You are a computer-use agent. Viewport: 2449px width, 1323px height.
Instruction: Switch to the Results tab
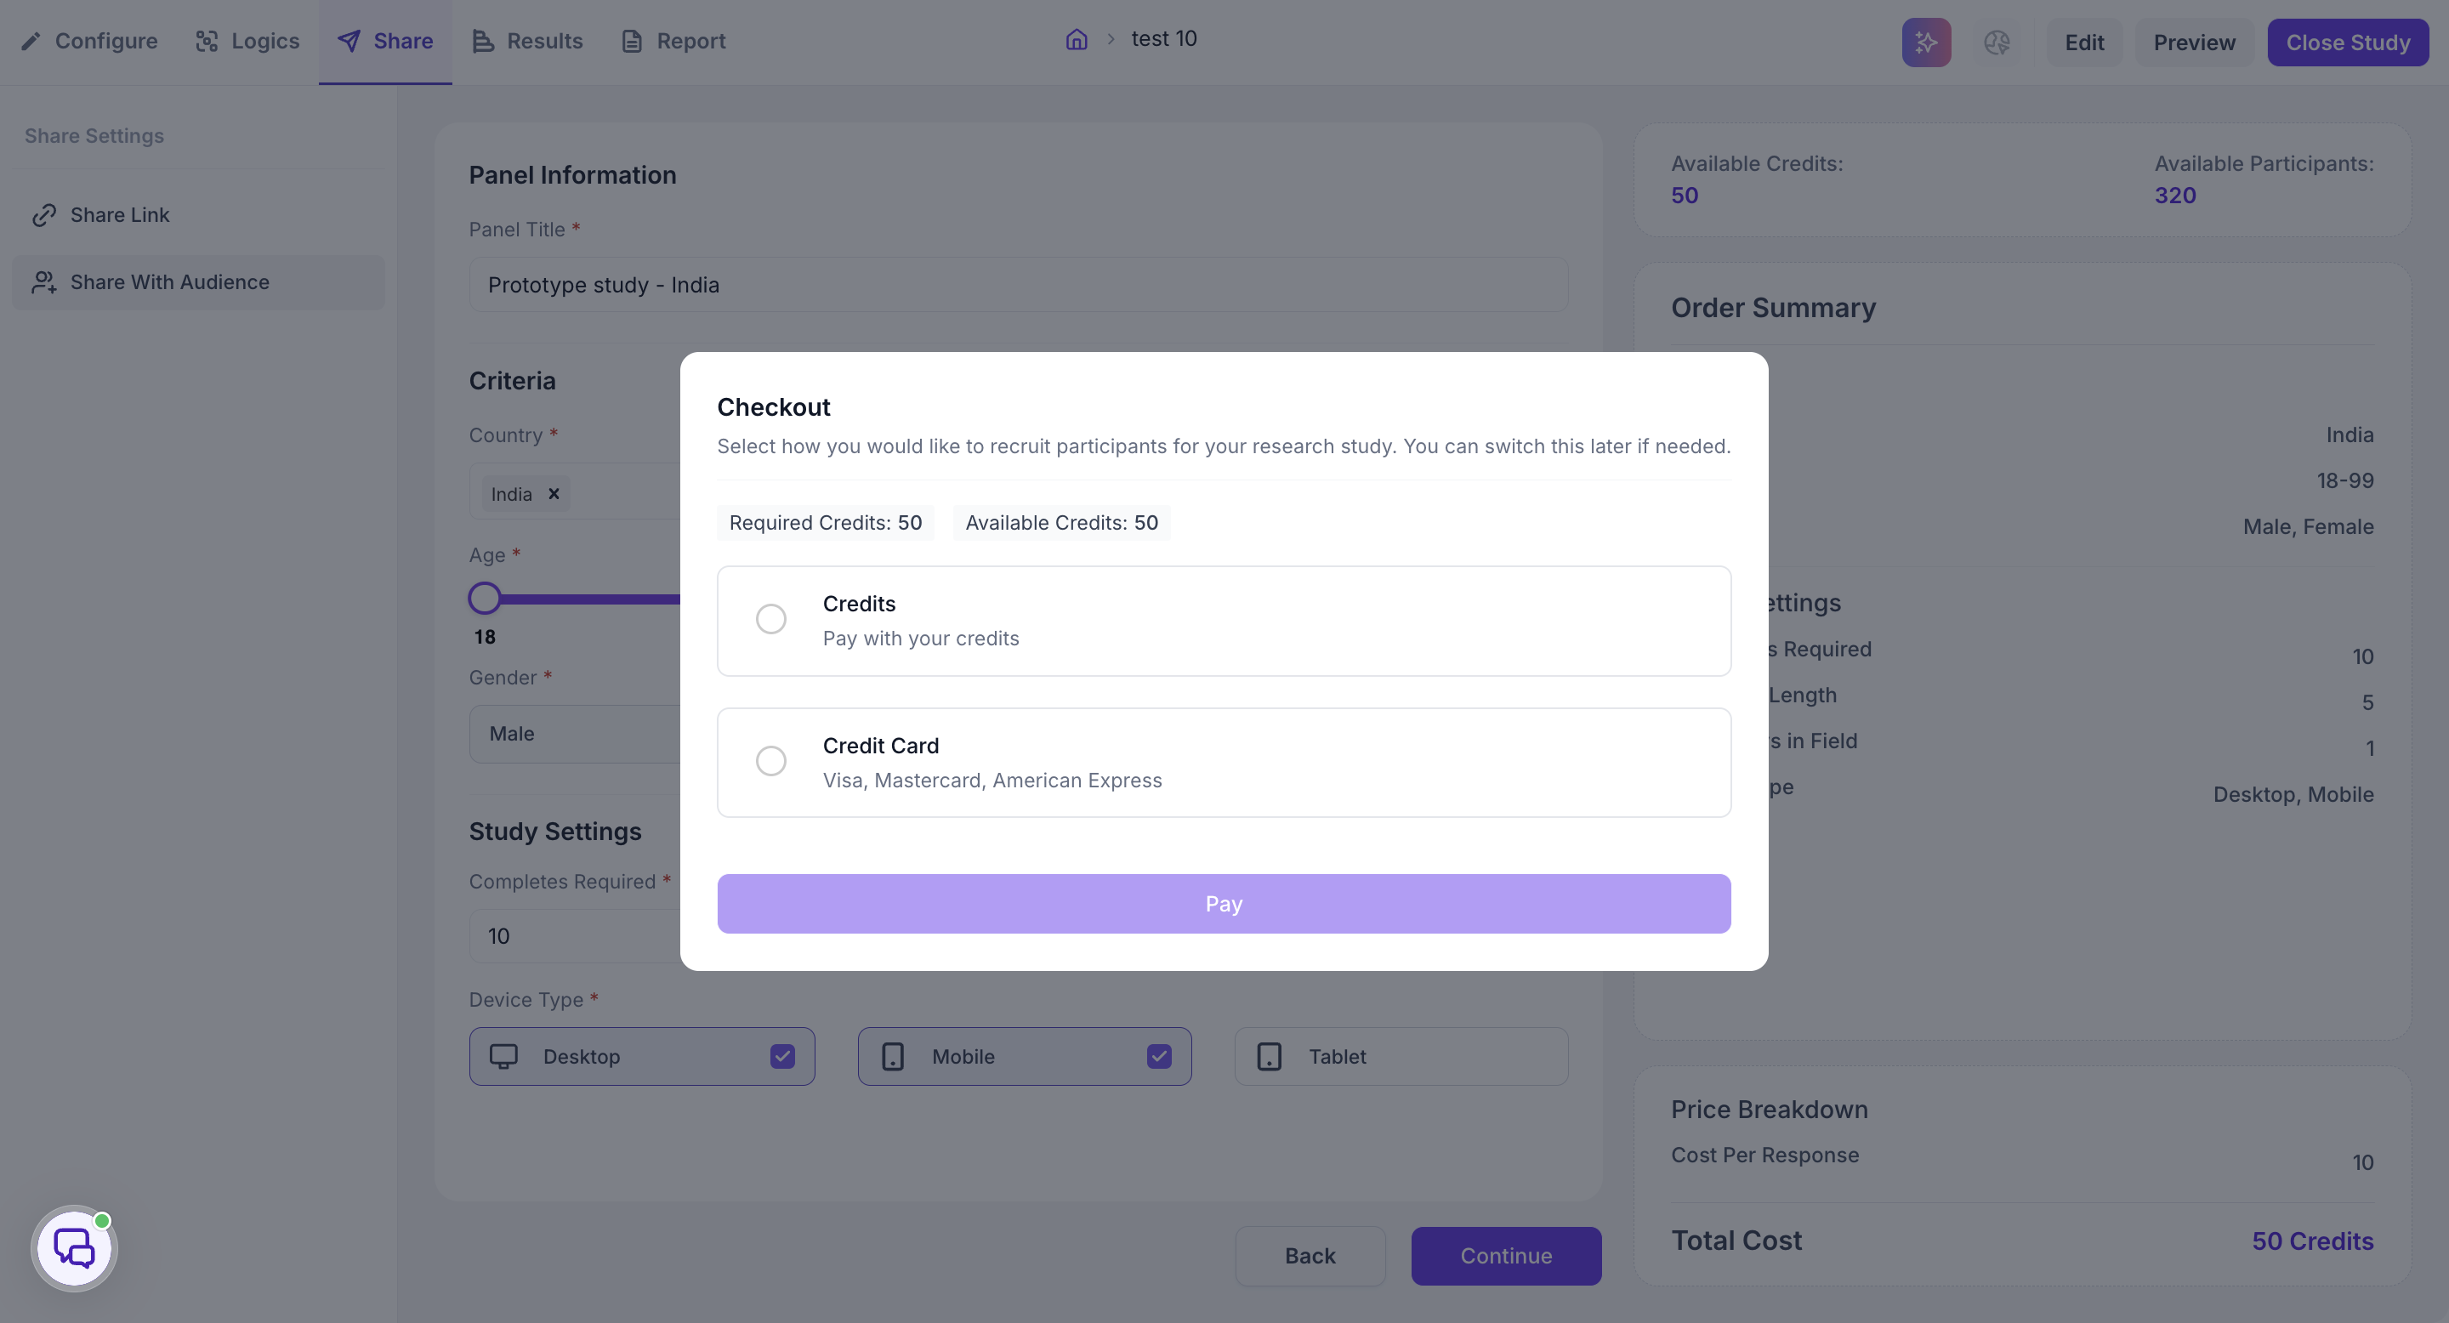(x=527, y=41)
